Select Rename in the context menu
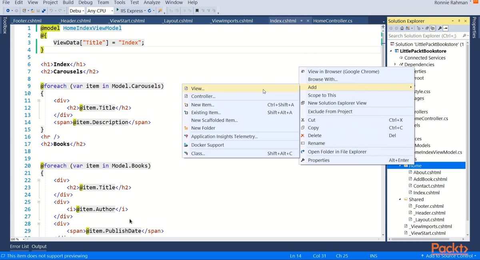Screen dimensions: 480x260 [357, 143]
